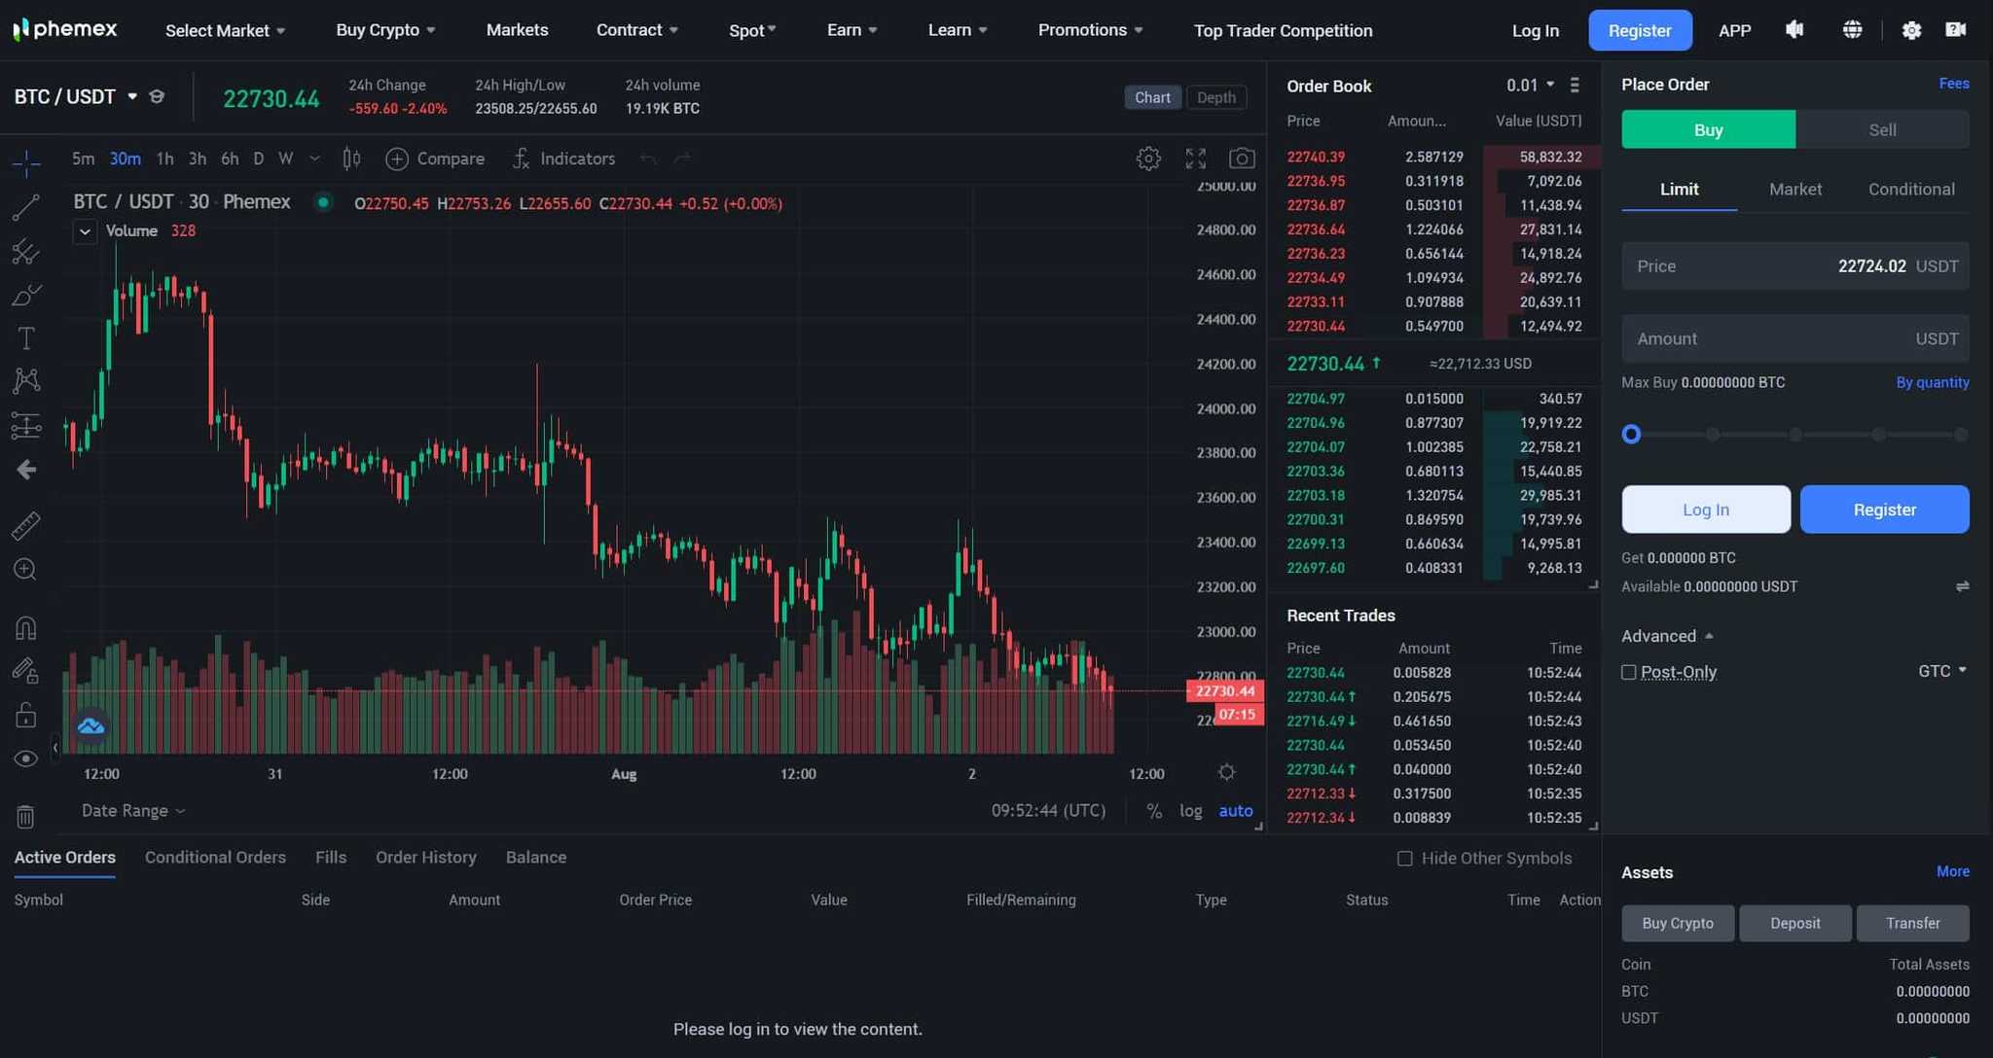This screenshot has height=1058, width=1993.
Task: Open the Fees link
Action: 1953,84
